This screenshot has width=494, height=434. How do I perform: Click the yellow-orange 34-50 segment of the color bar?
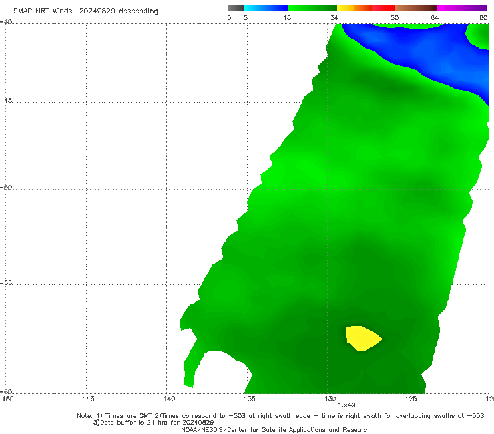(x=366, y=8)
